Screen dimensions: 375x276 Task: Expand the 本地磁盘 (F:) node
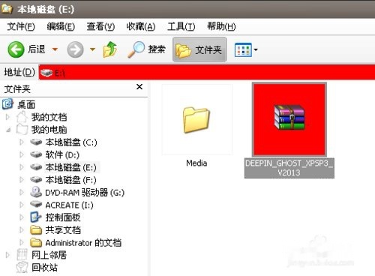pos(22,180)
